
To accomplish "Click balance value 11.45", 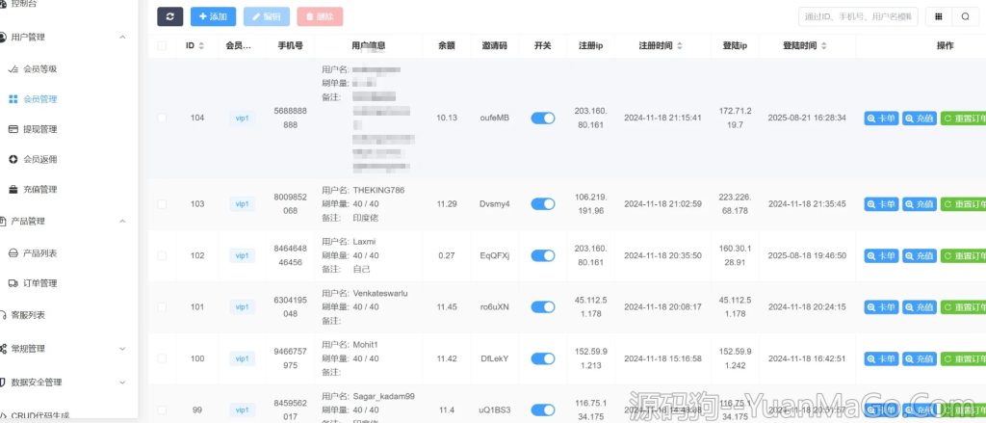I will (x=447, y=307).
